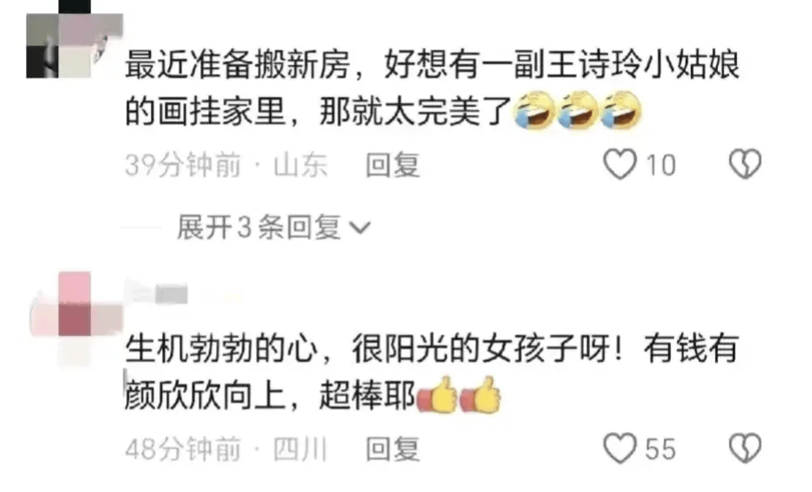Tap the 39分钟前 · 山东 timestamp
The width and height of the screenshot is (812, 492).
pyautogui.click(x=226, y=165)
